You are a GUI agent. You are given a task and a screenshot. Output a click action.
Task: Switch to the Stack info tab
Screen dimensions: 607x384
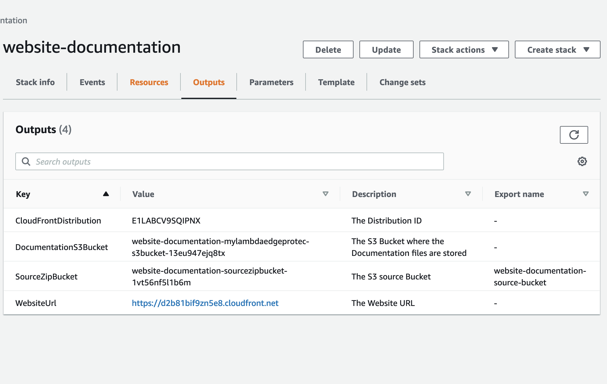coord(35,82)
